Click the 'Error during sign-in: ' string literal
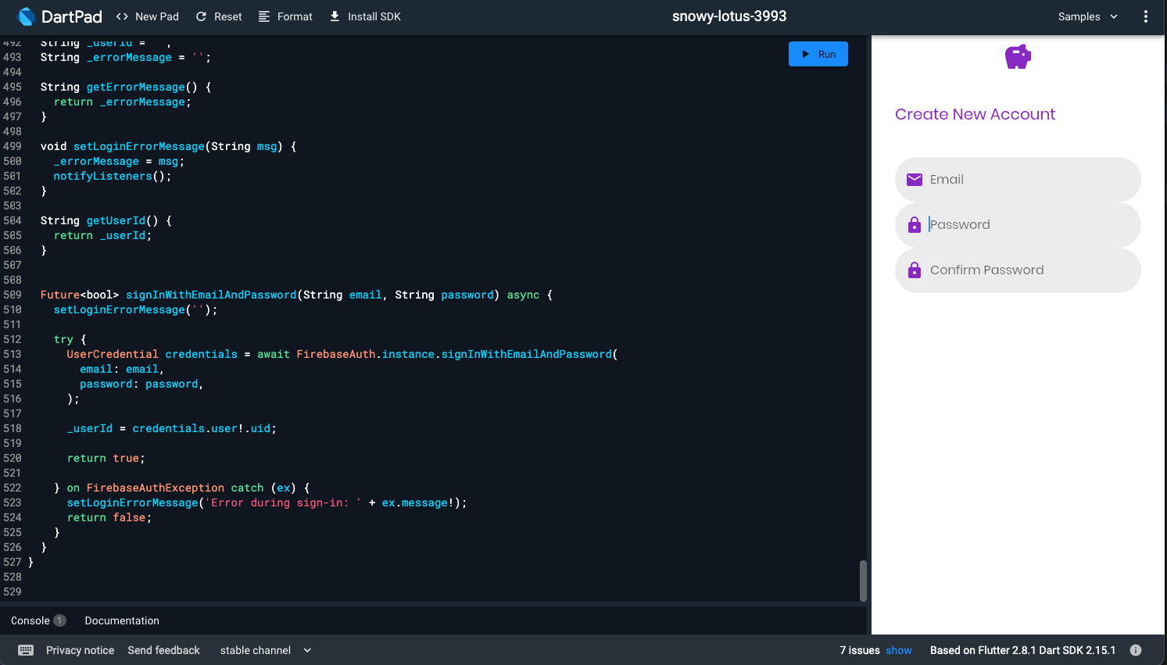This screenshot has height=665, width=1167. tap(283, 502)
